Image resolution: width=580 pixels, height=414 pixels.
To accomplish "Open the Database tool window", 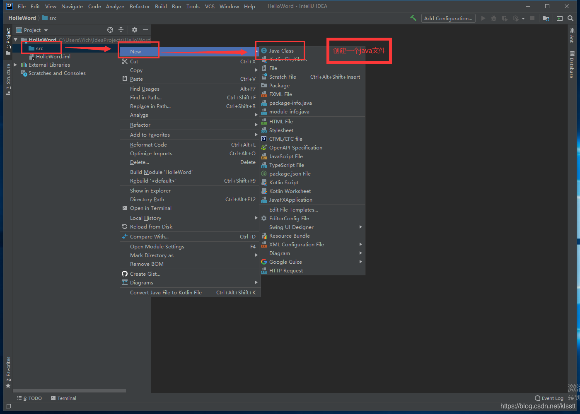I will coord(572,64).
